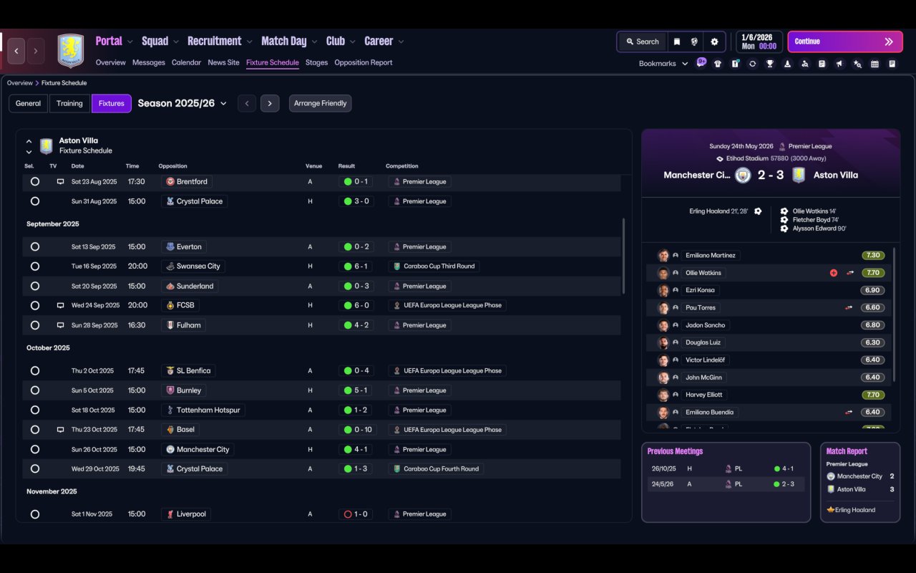Screen dimensions: 916x573
Task: Select the Liverpool fixture radio button
Action: point(34,514)
